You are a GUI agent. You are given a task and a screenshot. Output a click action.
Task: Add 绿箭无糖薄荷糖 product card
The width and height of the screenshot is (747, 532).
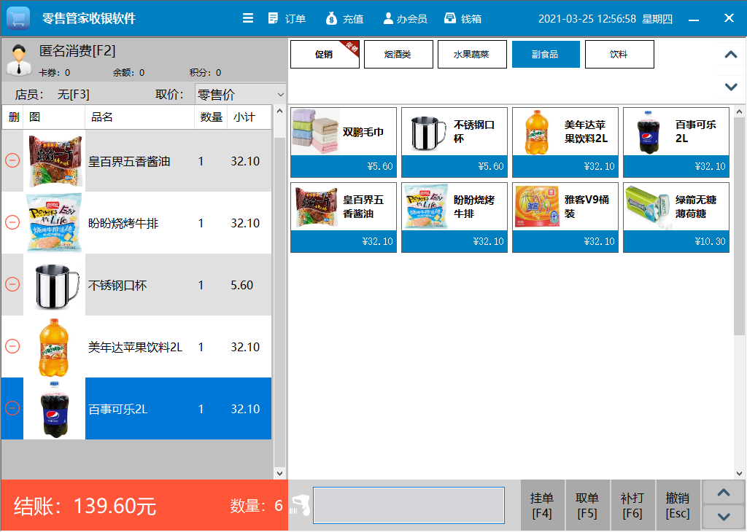tap(676, 217)
